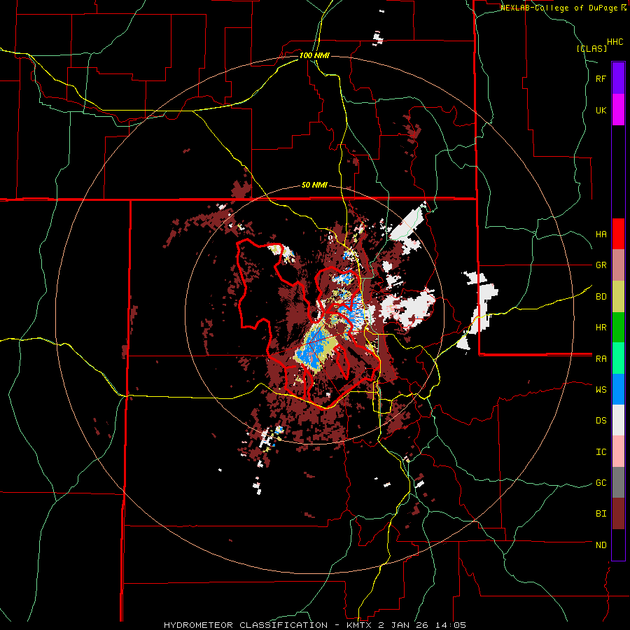Click the RF purple legend swatch
630x630 pixels.
(618, 78)
